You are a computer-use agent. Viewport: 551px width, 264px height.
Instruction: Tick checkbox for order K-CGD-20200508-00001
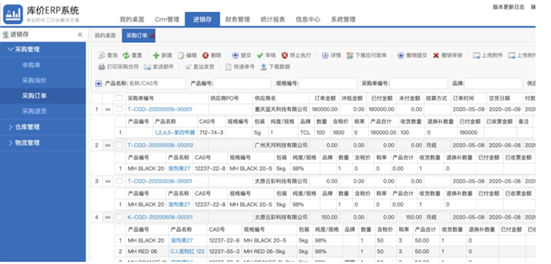120,217
